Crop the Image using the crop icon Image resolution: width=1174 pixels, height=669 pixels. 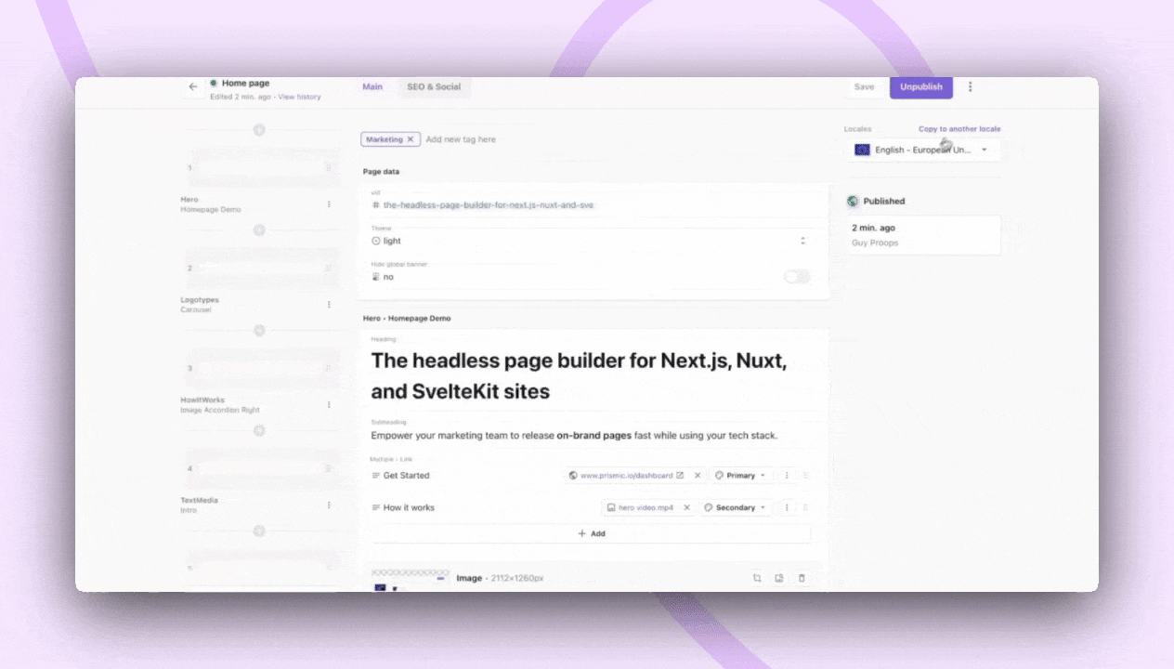pos(757,578)
